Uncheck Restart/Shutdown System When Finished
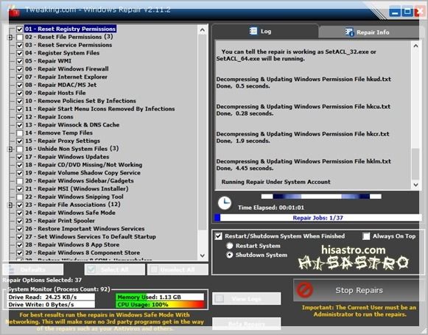This screenshot has height=335, width=428. click(218, 236)
